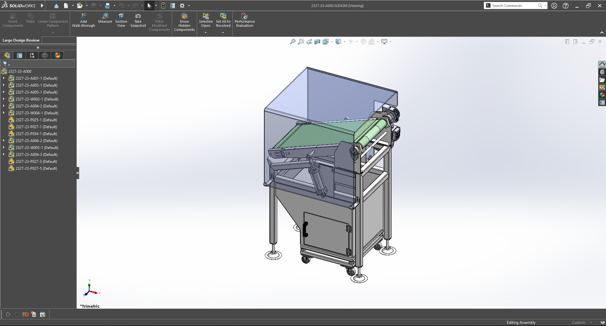
Task: Open the Section View tool
Action: [x=121, y=16]
